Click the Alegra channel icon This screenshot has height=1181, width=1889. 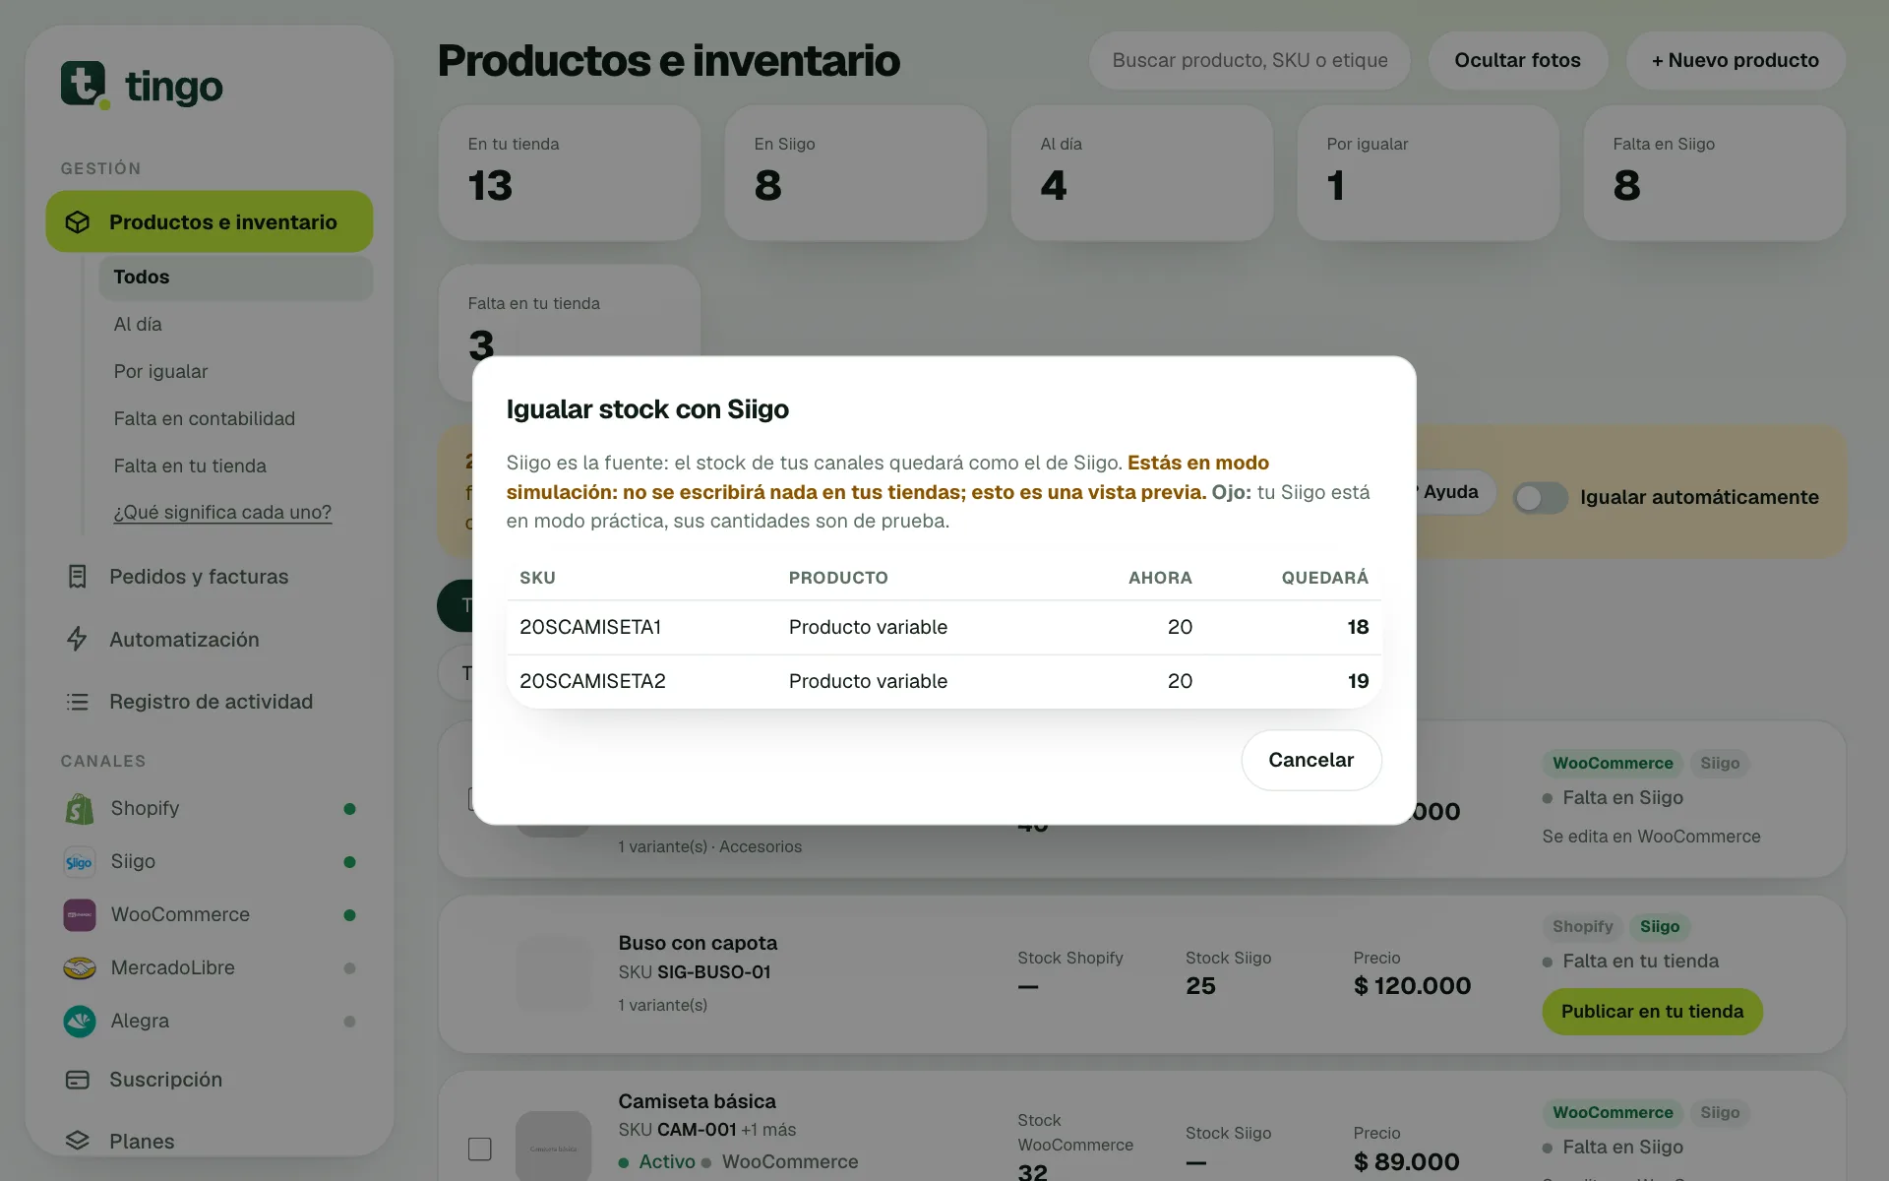point(80,1022)
